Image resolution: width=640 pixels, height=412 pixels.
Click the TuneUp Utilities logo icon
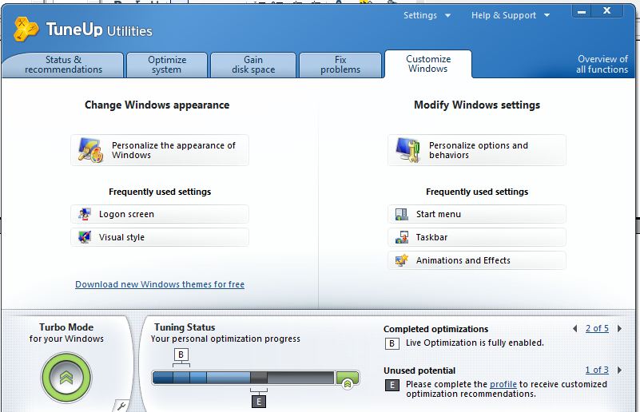[x=27, y=30]
